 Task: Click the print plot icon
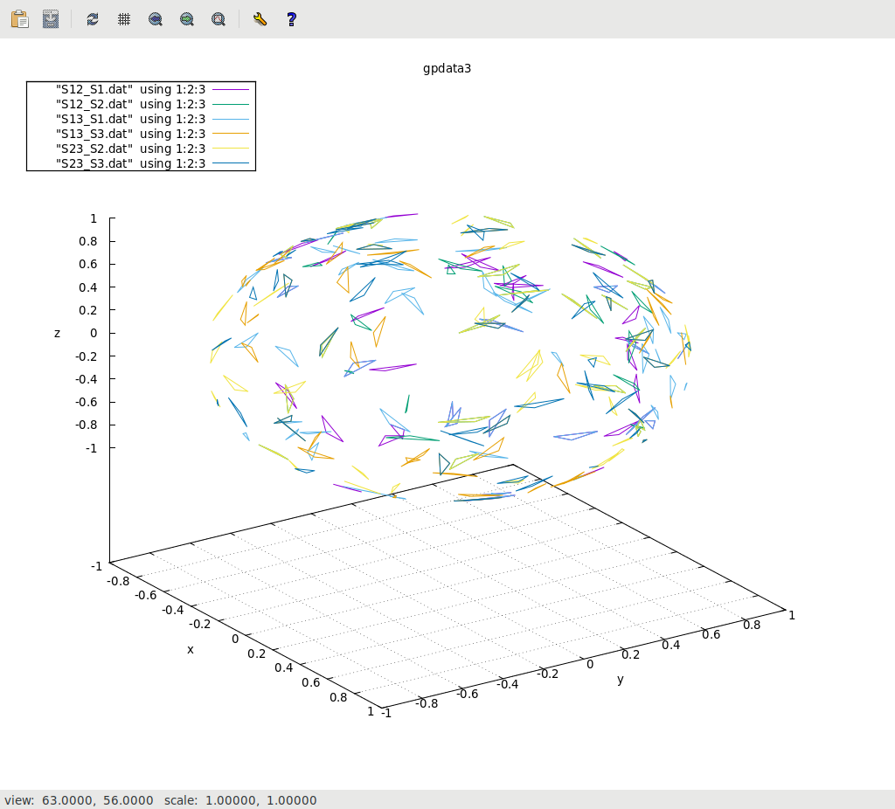click(51, 18)
